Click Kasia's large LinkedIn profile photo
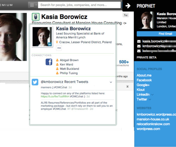This screenshot has width=176, height=147. (13, 37)
